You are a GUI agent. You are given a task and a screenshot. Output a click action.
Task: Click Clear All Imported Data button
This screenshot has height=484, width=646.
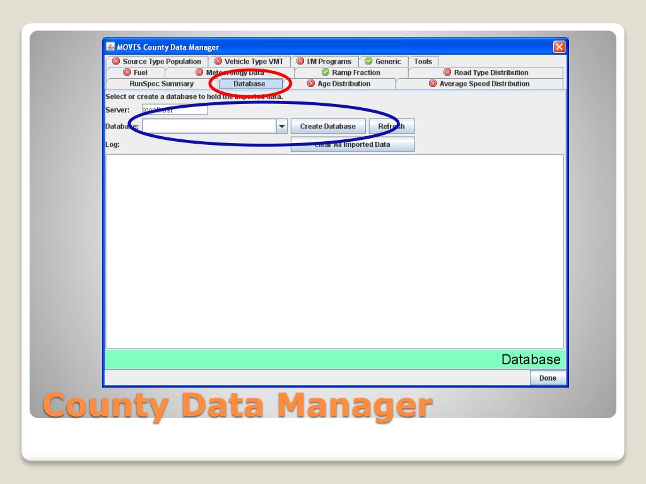pos(353,144)
